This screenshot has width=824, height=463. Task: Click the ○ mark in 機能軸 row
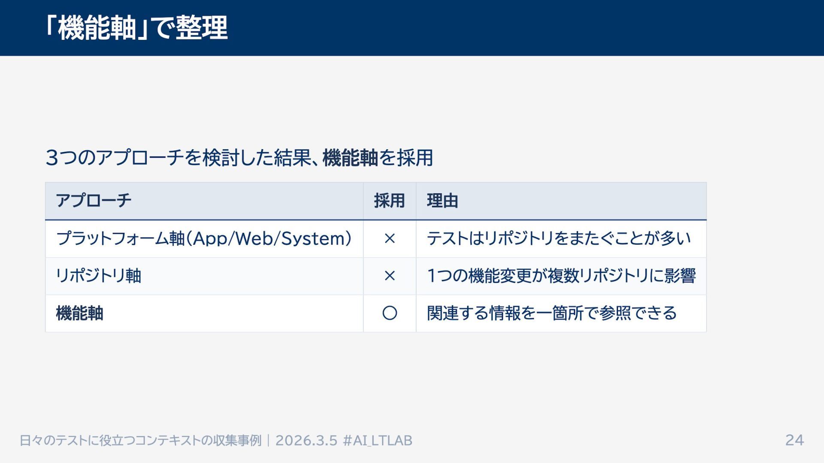(389, 313)
